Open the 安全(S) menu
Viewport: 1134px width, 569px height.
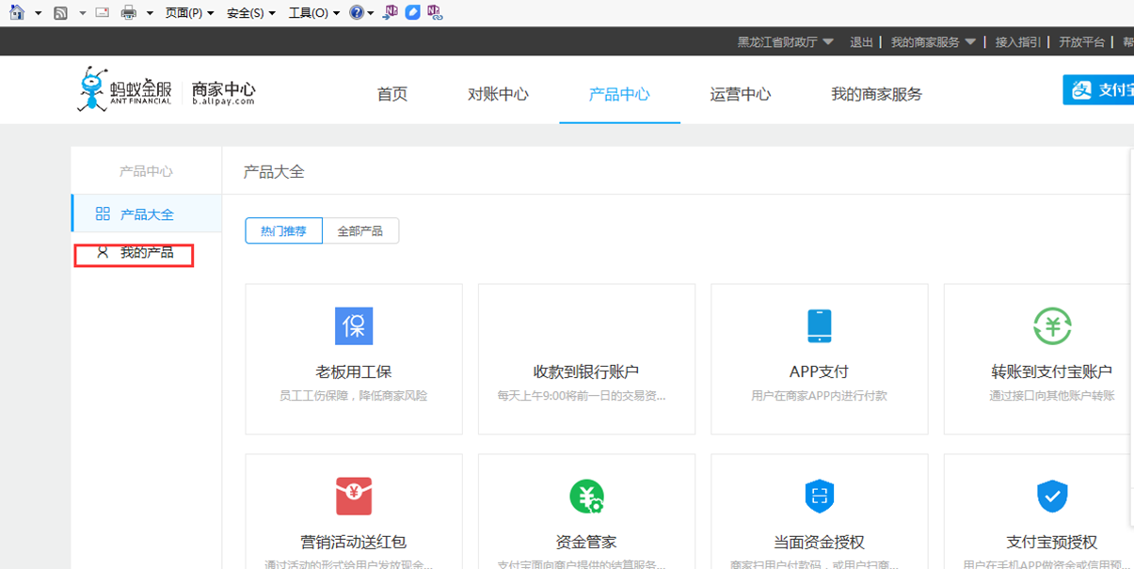click(251, 13)
